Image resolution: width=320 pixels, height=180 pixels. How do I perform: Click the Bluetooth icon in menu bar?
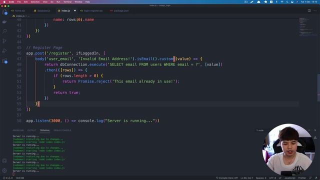(276, 2)
